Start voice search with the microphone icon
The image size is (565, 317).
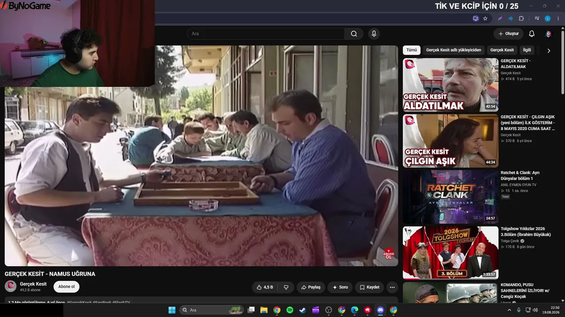[374, 34]
